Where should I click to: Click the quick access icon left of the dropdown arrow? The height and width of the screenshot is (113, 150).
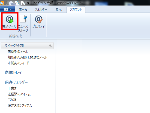click(x=23, y=3)
